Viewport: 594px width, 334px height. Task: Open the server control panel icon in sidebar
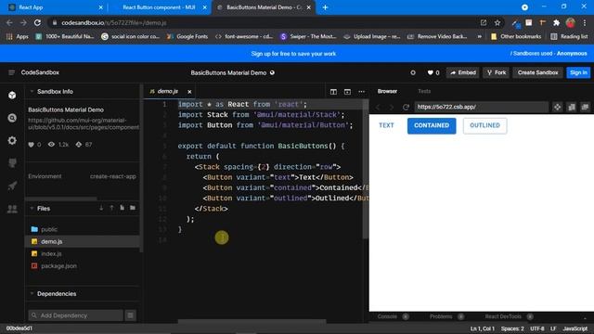(12, 163)
